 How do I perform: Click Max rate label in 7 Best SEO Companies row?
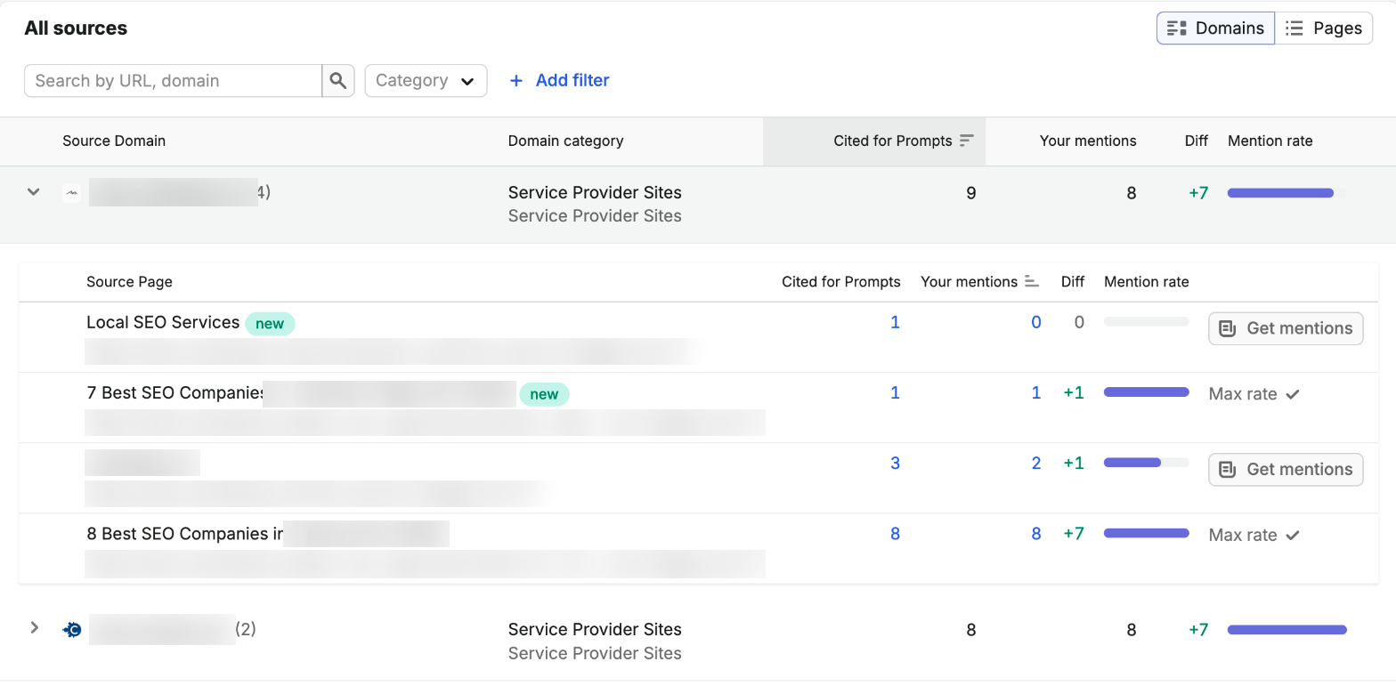pos(1243,394)
